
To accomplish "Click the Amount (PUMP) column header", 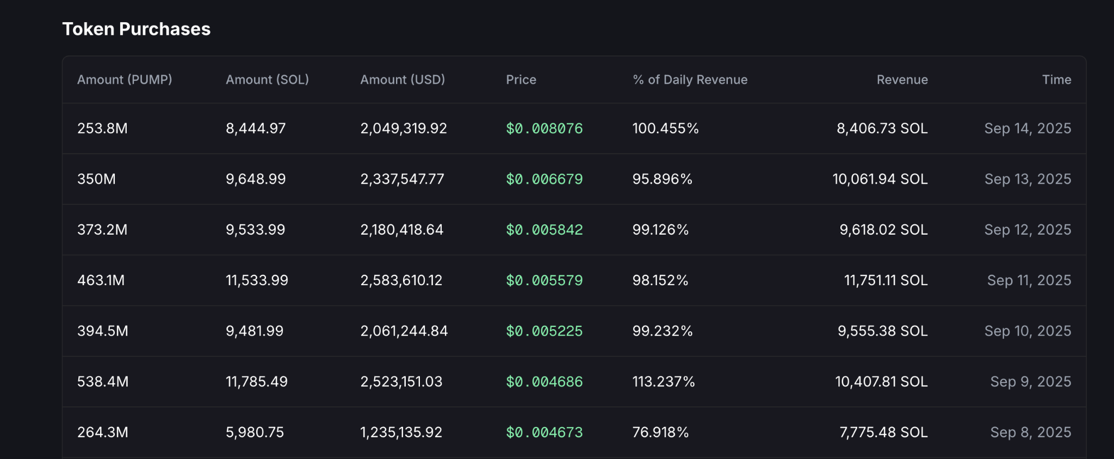I will tap(125, 80).
